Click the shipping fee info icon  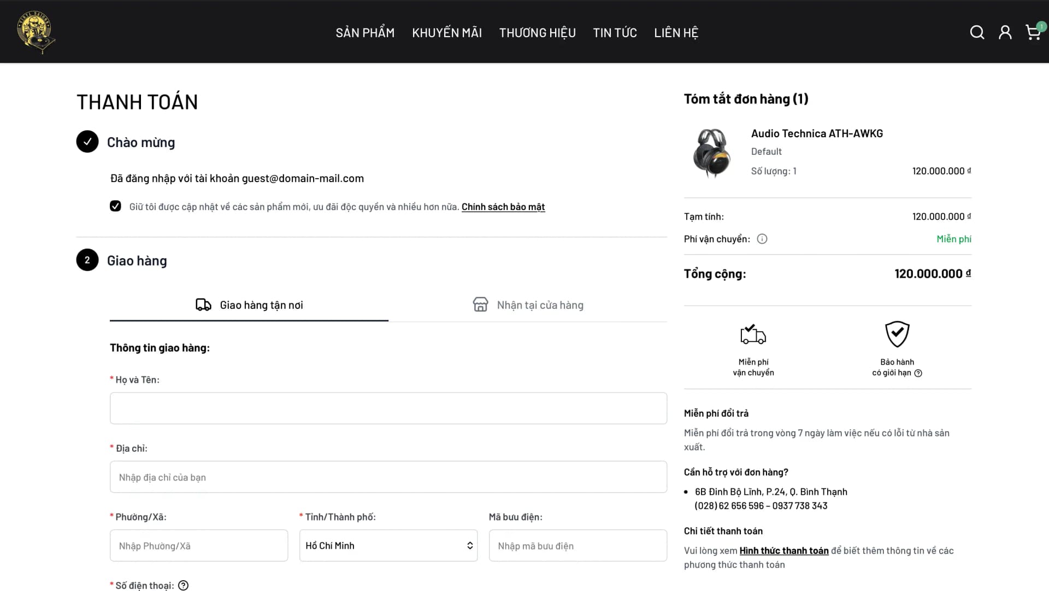(x=762, y=239)
